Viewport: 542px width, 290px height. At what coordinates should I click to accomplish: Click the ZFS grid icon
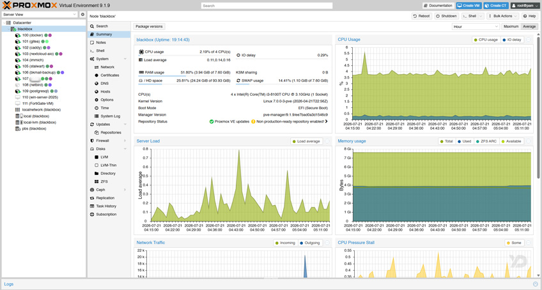(x=97, y=181)
